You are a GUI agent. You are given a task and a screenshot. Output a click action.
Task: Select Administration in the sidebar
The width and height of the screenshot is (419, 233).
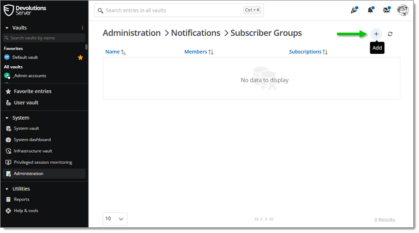(x=28, y=173)
